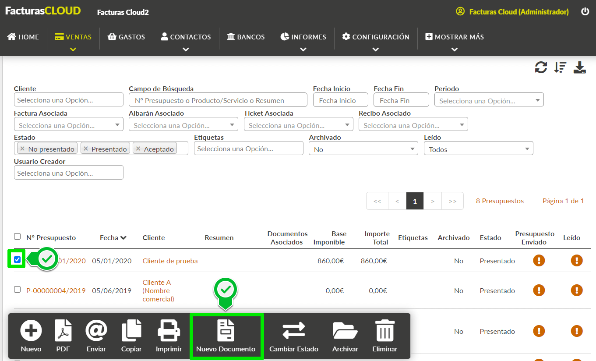Open the Cliente A (Nombre comercial) link

[158, 290]
